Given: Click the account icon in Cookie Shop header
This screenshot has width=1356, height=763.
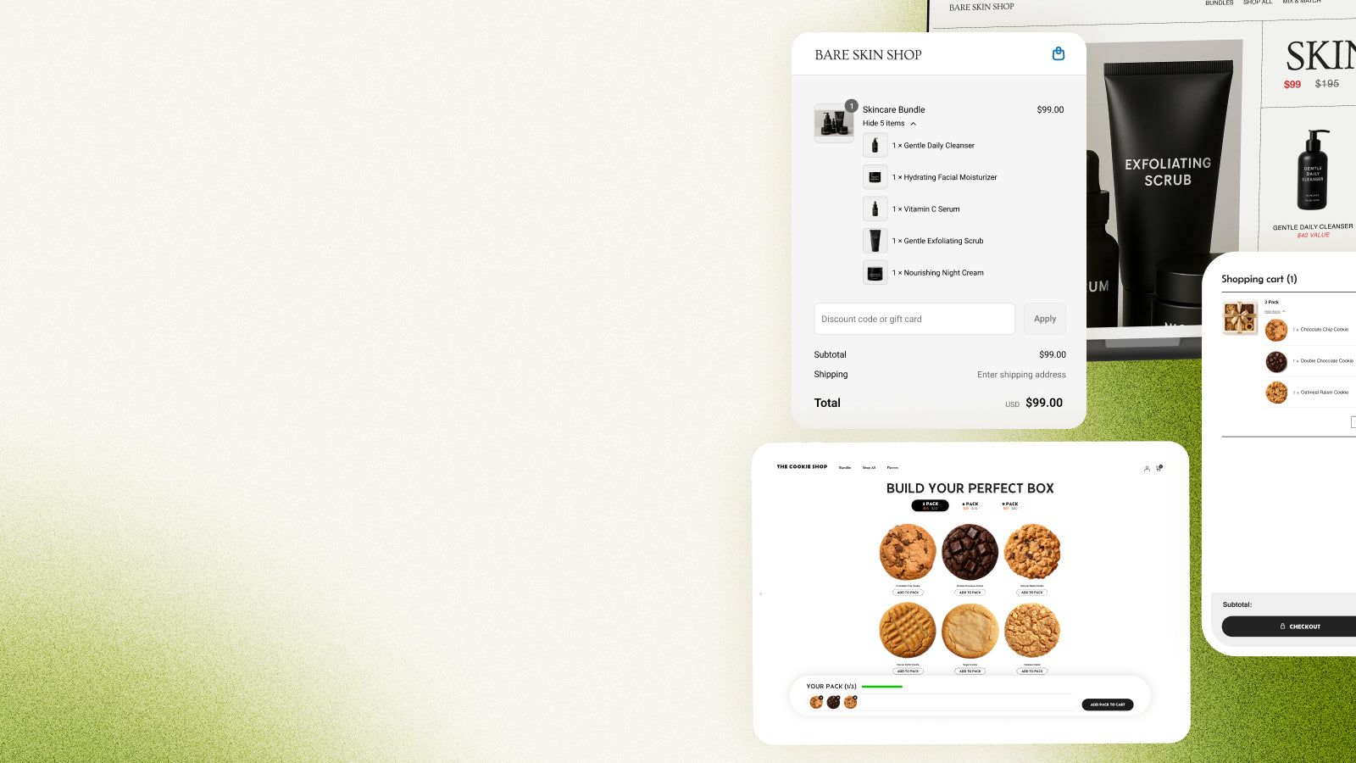Looking at the screenshot, I should point(1147,468).
